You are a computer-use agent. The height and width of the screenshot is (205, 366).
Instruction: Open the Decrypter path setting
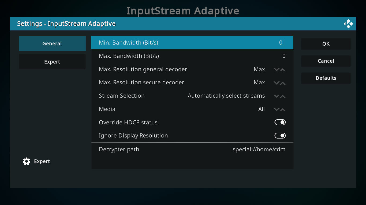click(x=192, y=149)
